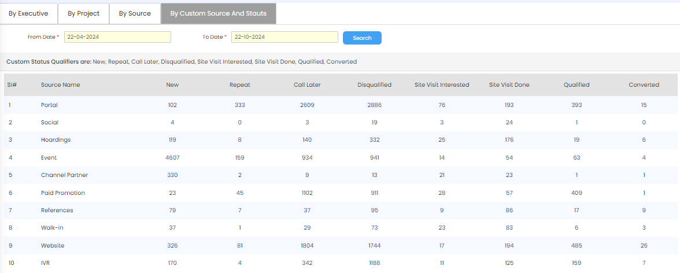Viewport: 680px width, 273px height.
Task: Select the Hoardings source name
Action: tap(56, 140)
